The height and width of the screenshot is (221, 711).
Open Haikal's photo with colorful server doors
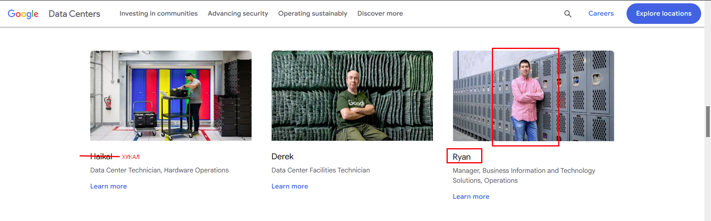coord(171,95)
